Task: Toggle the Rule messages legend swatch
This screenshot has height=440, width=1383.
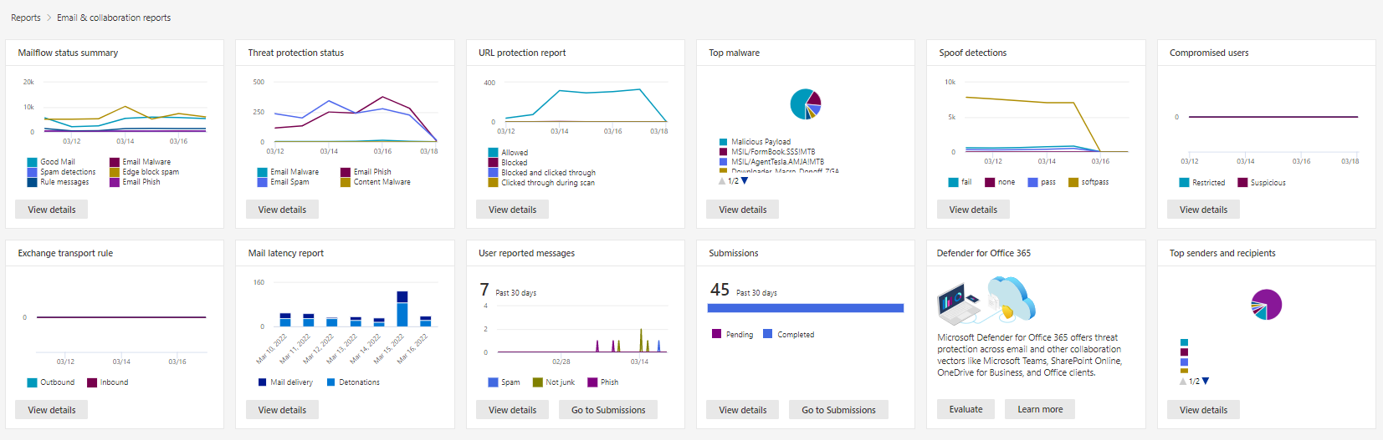Action: pyautogui.click(x=32, y=182)
